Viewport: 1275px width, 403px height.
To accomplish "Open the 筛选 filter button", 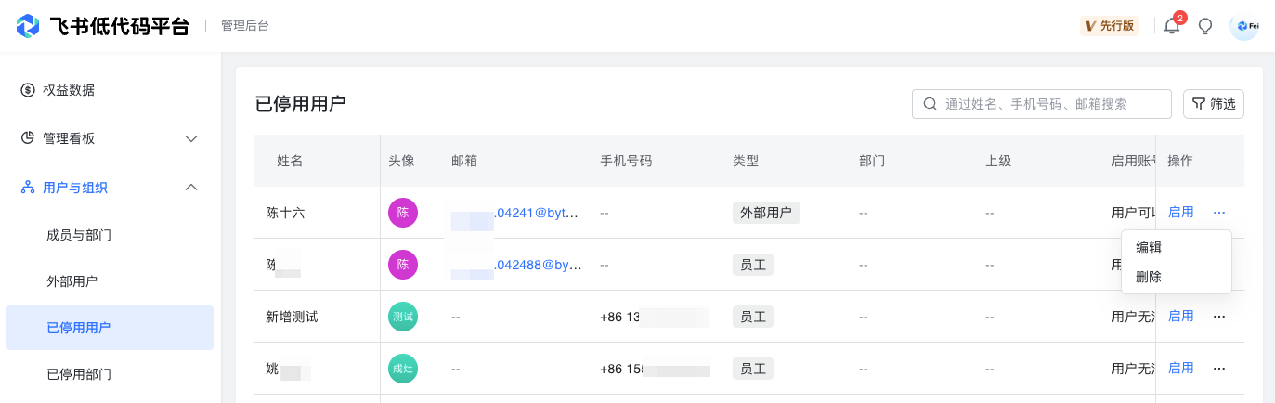I will (x=1214, y=104).
